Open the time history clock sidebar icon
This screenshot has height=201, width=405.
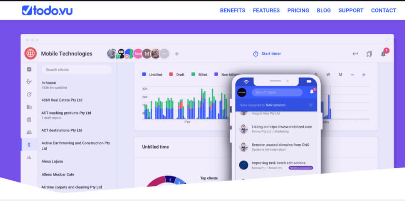[x=29, y=94]
